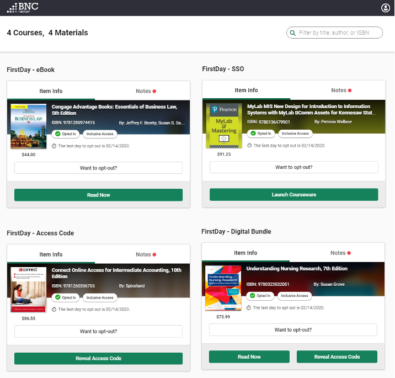
Task: Open Notes tab in FirstDay - SSO card
Action: (341, 90)
